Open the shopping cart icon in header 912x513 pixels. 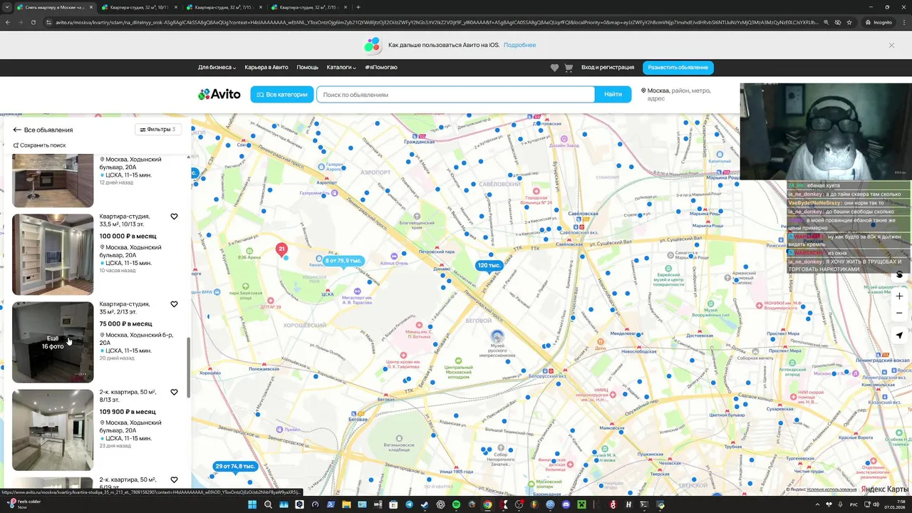(x=569, y=68)
